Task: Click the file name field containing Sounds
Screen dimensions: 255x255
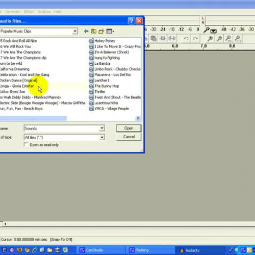Action: coord(62,129)
